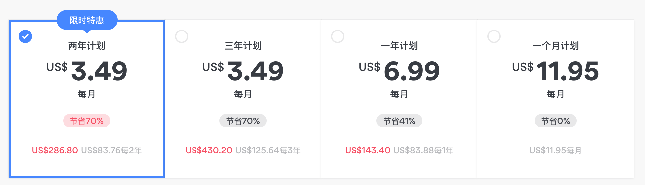645x185 pixels.
Task: Click the 一个月计划 plan title
Action: [x=556, y=46]
